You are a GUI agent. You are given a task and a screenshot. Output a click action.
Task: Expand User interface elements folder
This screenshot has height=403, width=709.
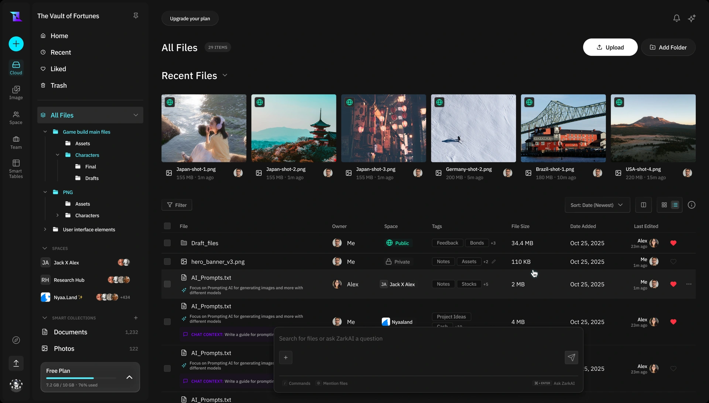click(45, 230)
